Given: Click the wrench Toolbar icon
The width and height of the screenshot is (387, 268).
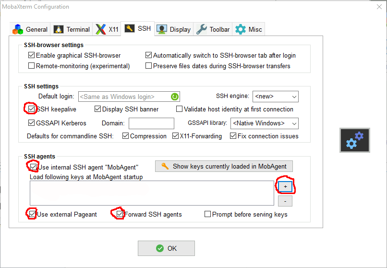Looking at the screenshot, I should click(x=202, y=29).
